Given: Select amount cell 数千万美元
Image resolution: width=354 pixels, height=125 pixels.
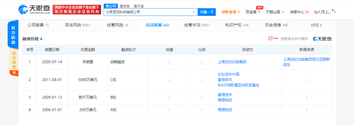Looking at the screenshot, I should pyautogui.click(x=88, y=97).
